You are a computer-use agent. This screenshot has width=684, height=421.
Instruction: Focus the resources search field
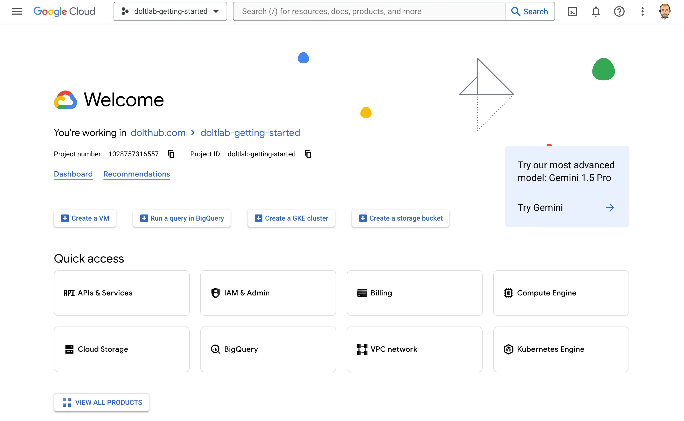click(369, 11)
